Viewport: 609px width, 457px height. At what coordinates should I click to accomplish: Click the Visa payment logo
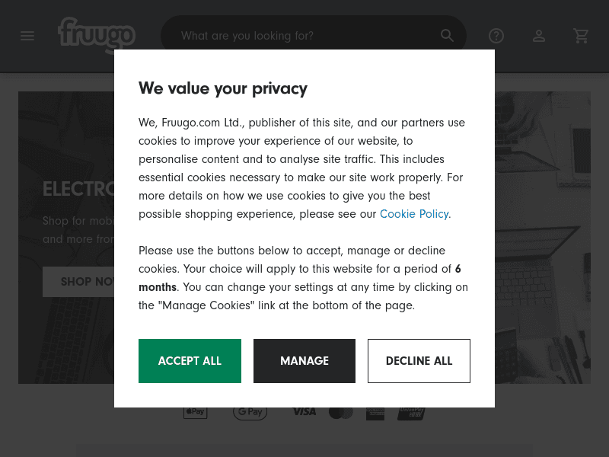[304, 412]
